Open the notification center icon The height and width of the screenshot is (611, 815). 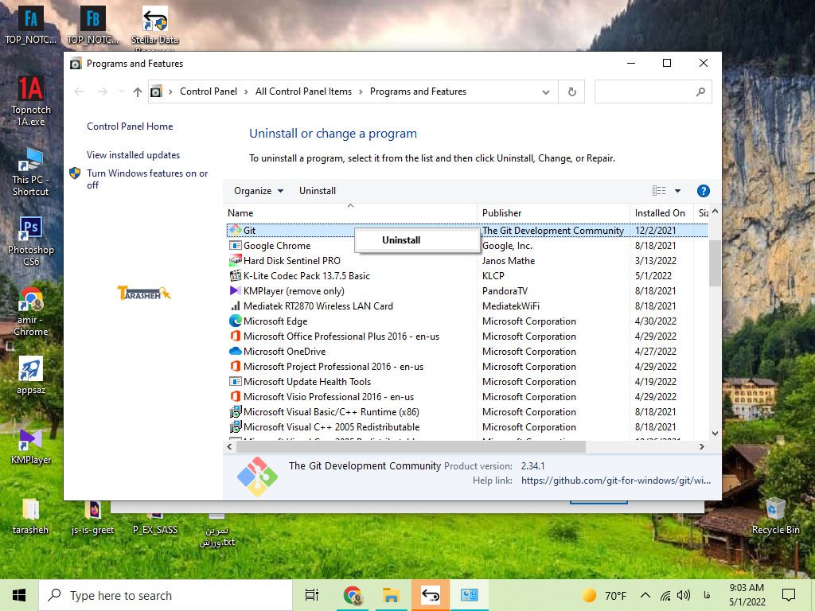click(x=789, y=595)
